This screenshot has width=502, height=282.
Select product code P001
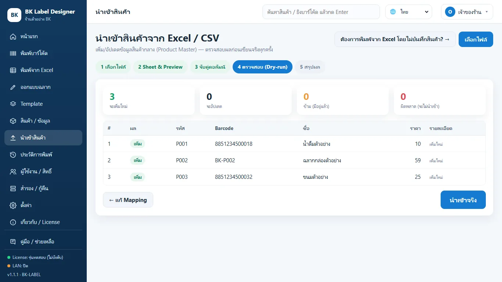182,144
